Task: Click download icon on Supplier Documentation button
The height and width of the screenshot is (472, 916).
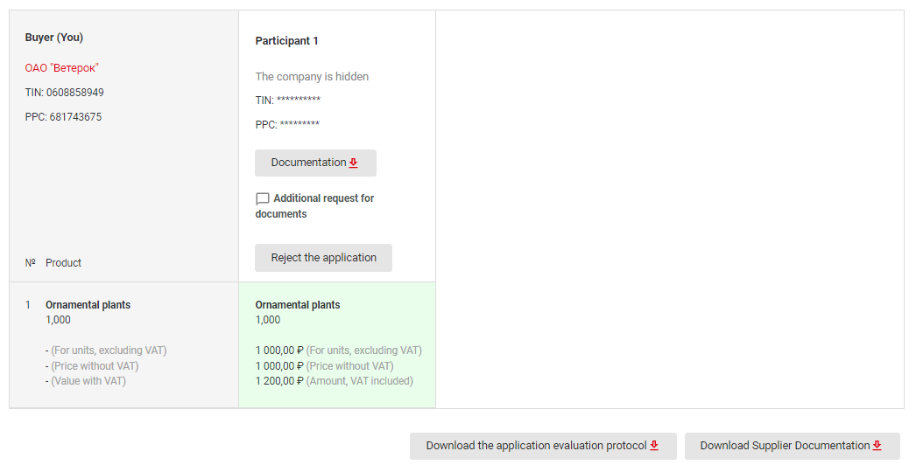Action: coord(877,446)
